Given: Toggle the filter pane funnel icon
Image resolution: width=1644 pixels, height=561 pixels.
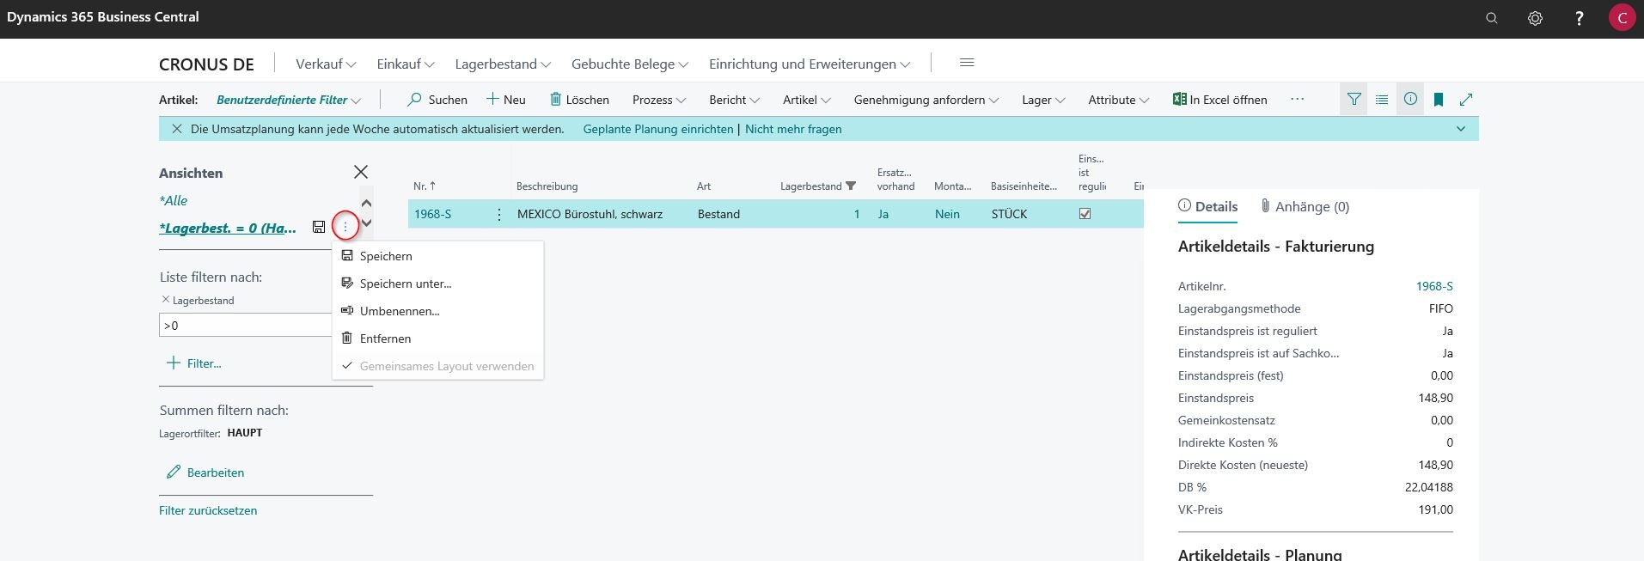Looking at the screenshot, I should (1354, 100).
